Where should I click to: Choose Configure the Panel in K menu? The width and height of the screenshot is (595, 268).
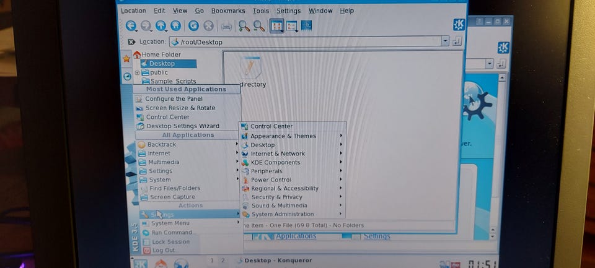(x=187, y=99)
